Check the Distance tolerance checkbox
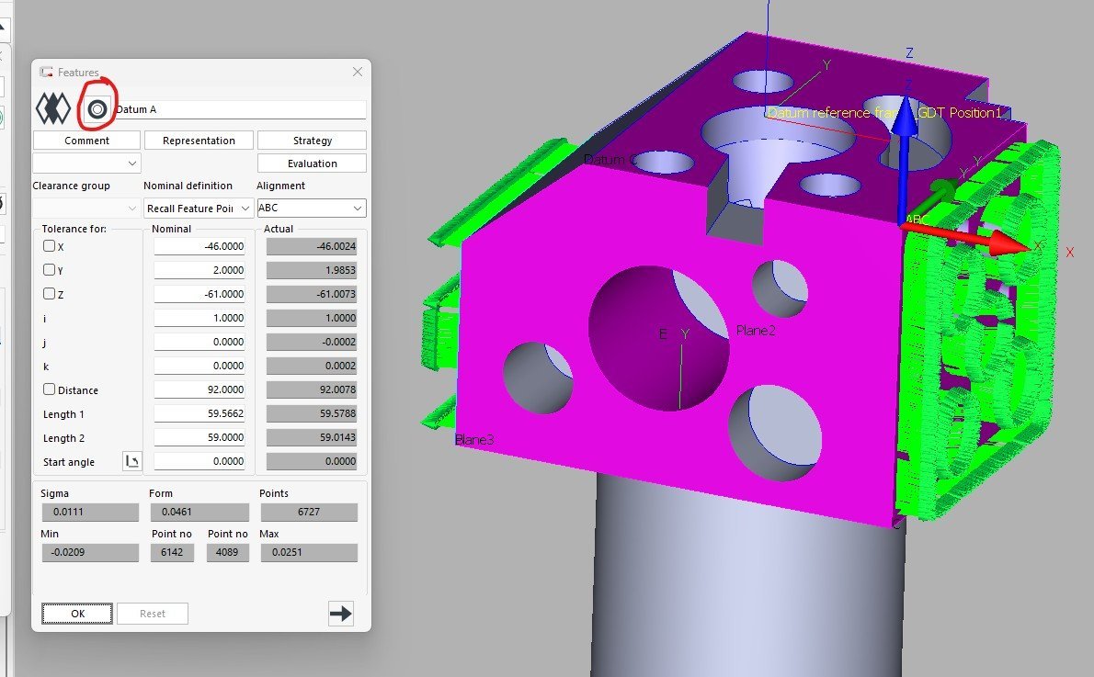This screenshot has height=677, width=1094. 50,389
